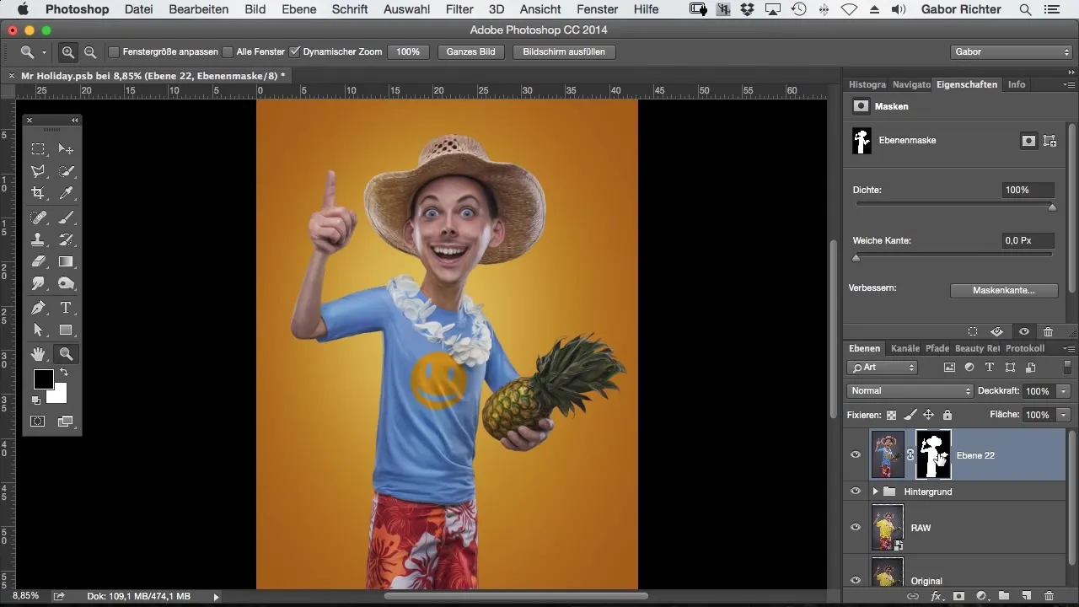Screen dimensions: 1079x607
Task: Select the Rectangle shape tool
Action: tap(66, 330)
